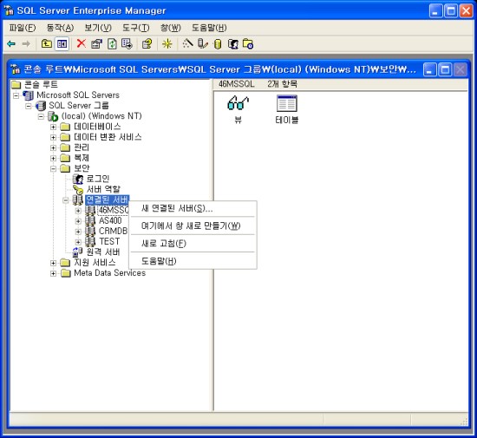Select the Meta Data Services label
The image size is (477, 438).
pyautogui.click(x=110, y=273)
